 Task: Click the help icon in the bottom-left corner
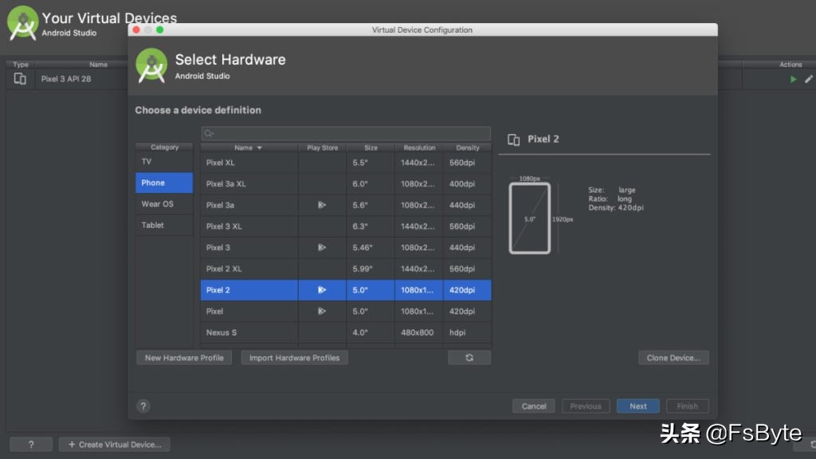[30, 444]
